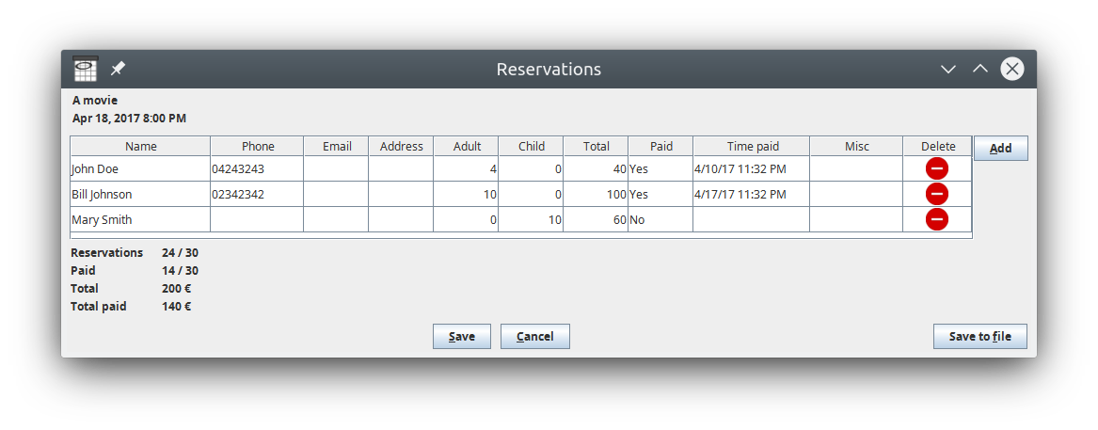Click the Time paid column header
Screen dimensions: 1098x430
pos(752,147)
